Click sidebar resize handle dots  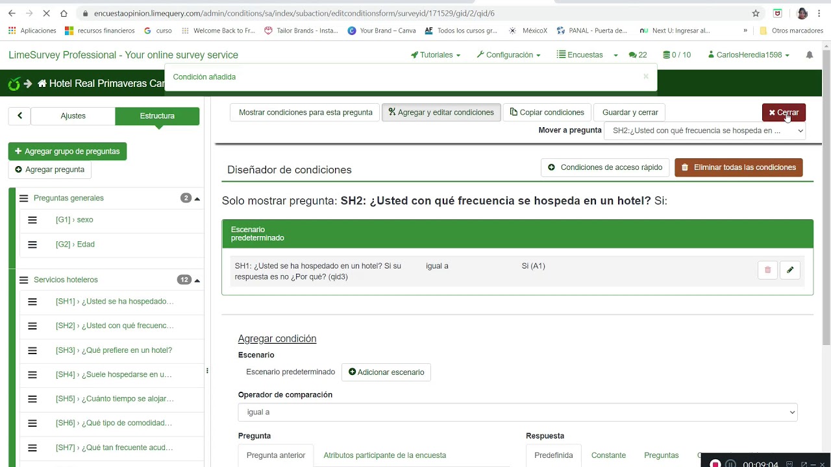[207, 371]
